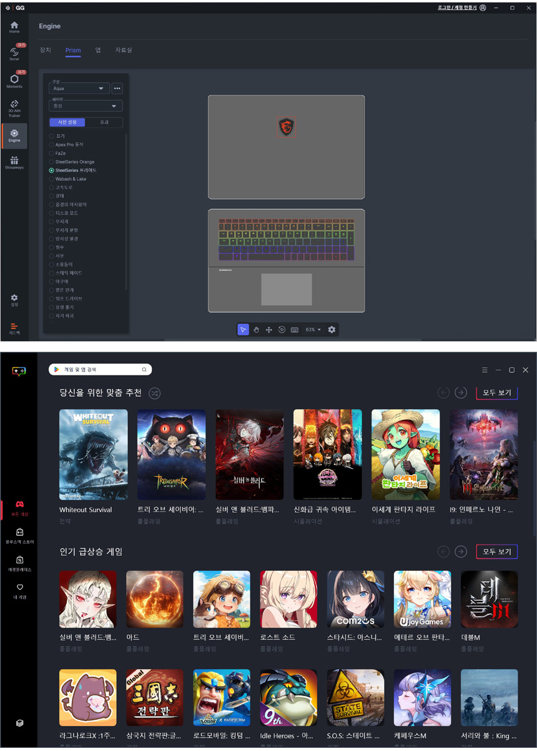Select the FaZe preset radio button
Image resolution: width=537 pixels, height=751 pixels.
coord(52,153)
